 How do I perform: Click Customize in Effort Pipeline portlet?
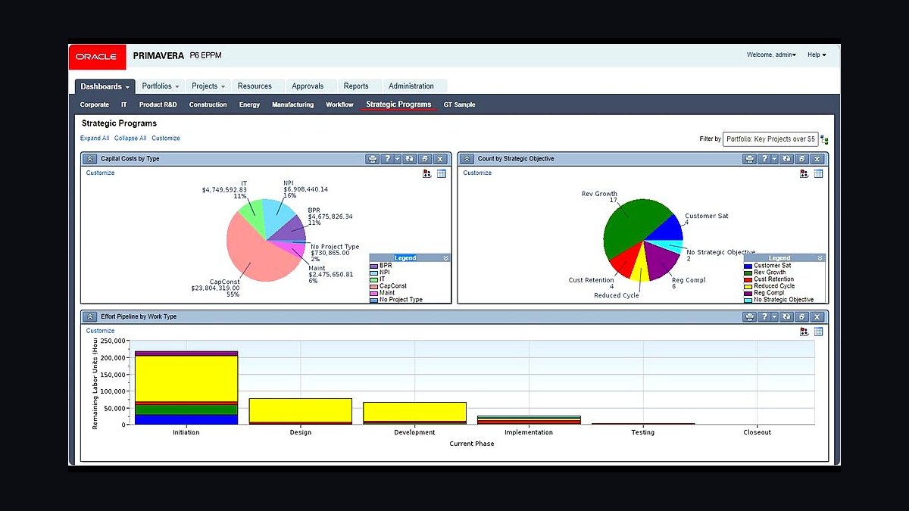(x=101, y=331)
